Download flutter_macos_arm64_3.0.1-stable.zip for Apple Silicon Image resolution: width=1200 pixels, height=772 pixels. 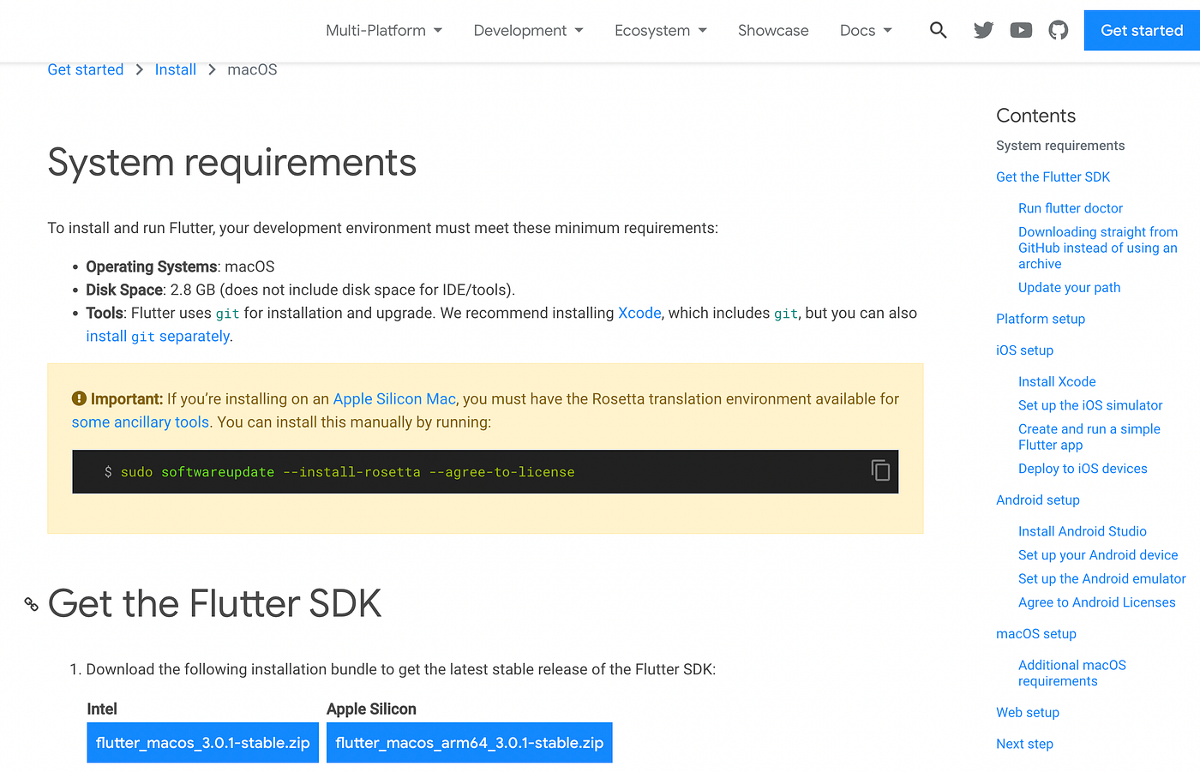470,743
